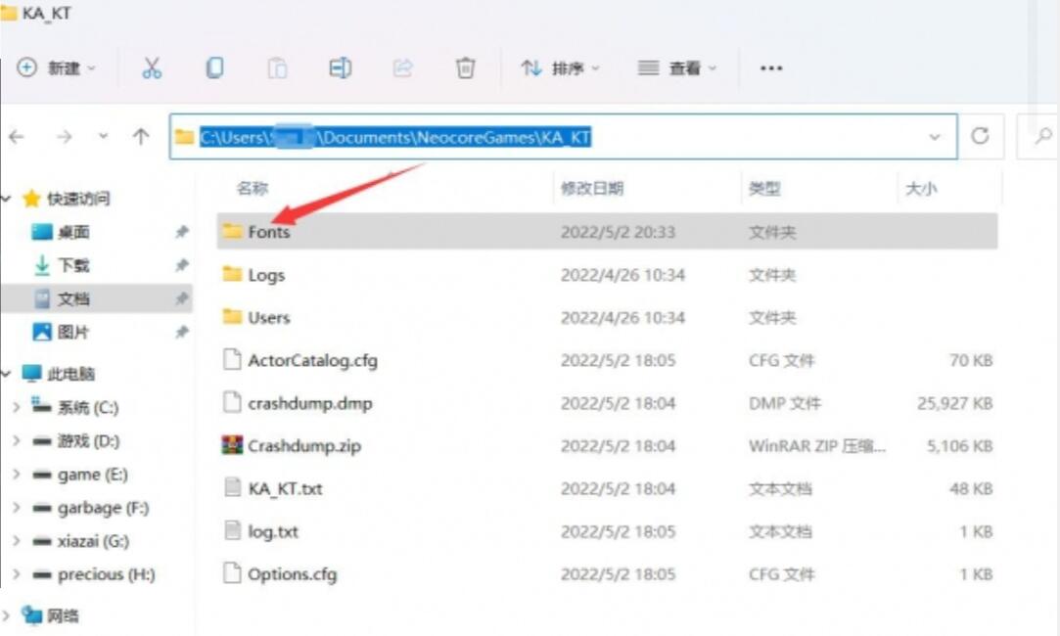The height and width of the screenshot is (636, 1060).
Task: Sort by 名称 column header
Action: tap(252, 189)
